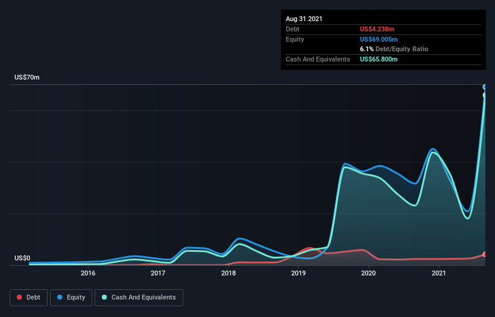This screenshot has height=317, width=495.
Task: Click the US$0 axis label
Action: 22,258
